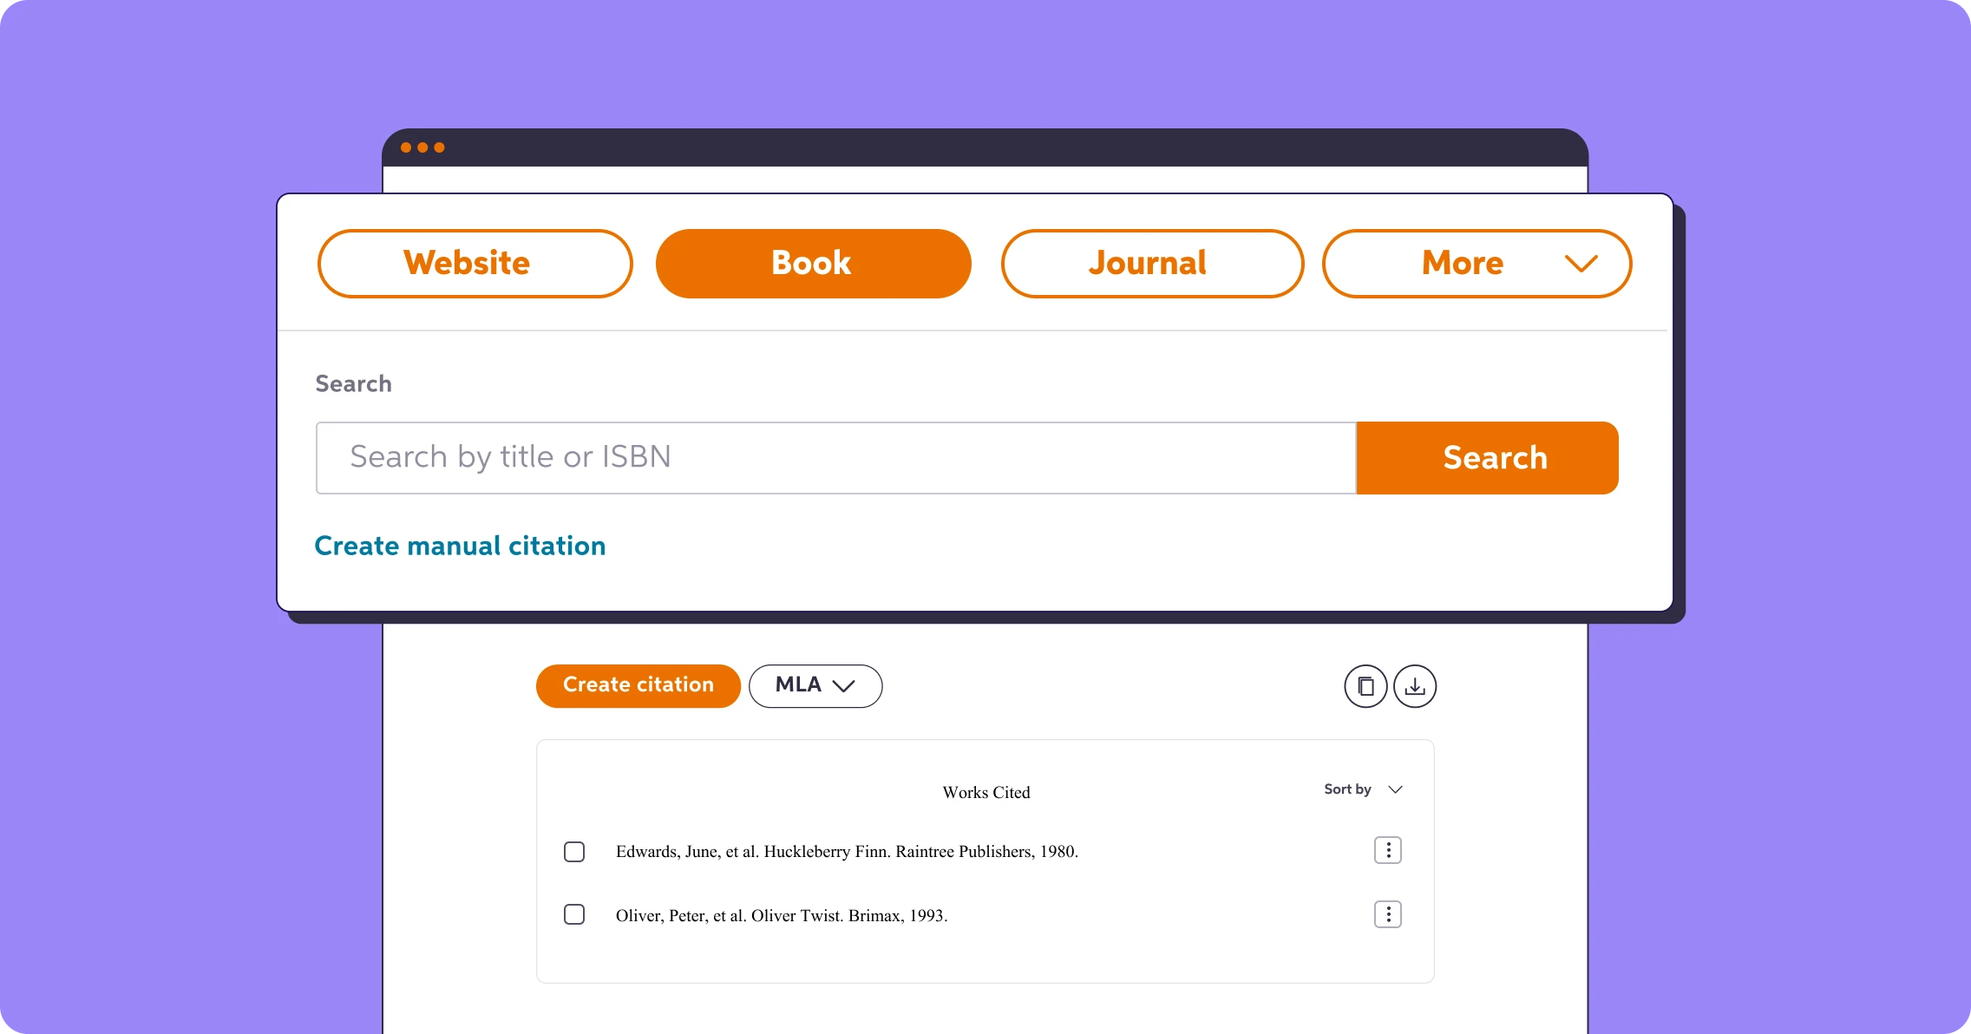Download citations via the download icon
Screen dimensions: 1971x1034
pyautogui.click(x=1415, y=685)
